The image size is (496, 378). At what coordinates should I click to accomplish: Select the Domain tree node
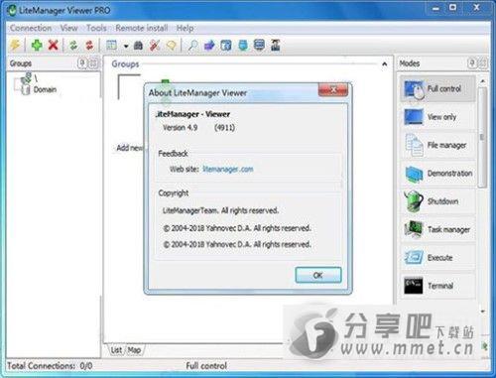point(45,89)
